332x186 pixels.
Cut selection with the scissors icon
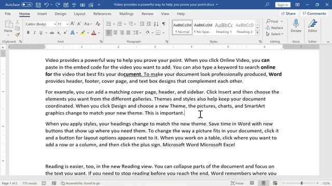click(17, 22)
